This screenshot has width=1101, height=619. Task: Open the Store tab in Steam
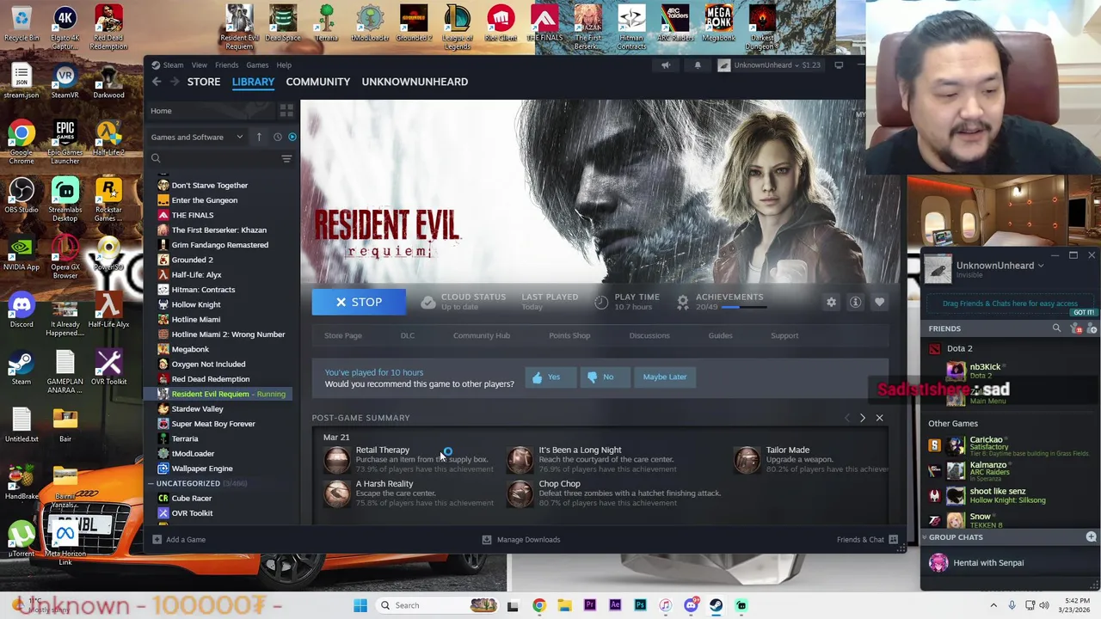204,82
